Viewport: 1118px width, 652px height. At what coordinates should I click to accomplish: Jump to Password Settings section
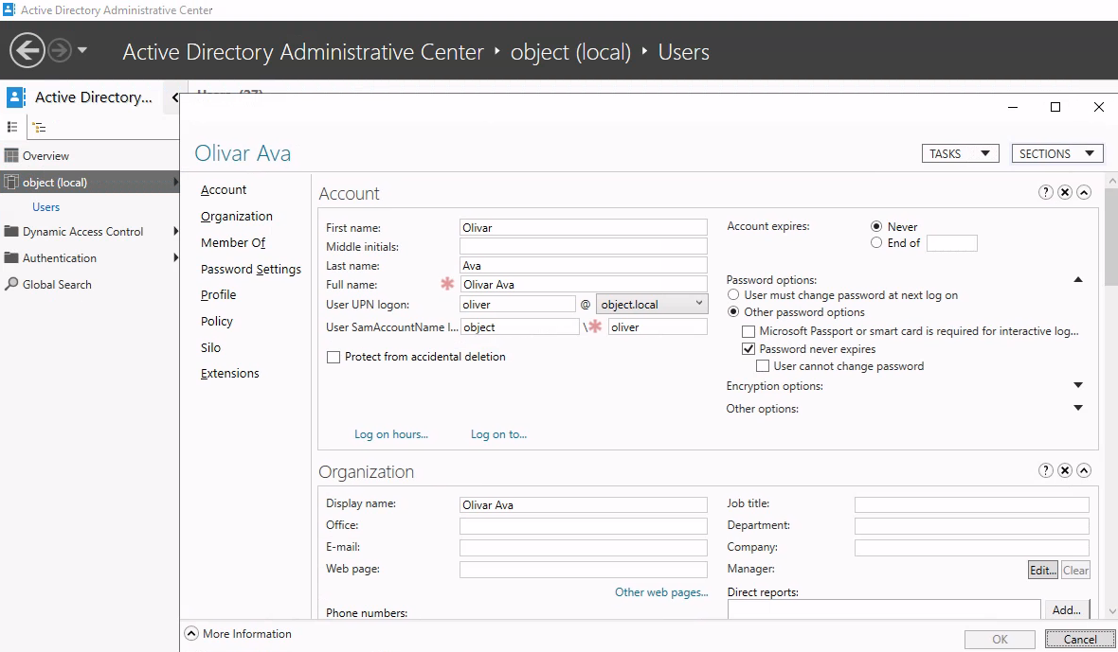[251, 269]
